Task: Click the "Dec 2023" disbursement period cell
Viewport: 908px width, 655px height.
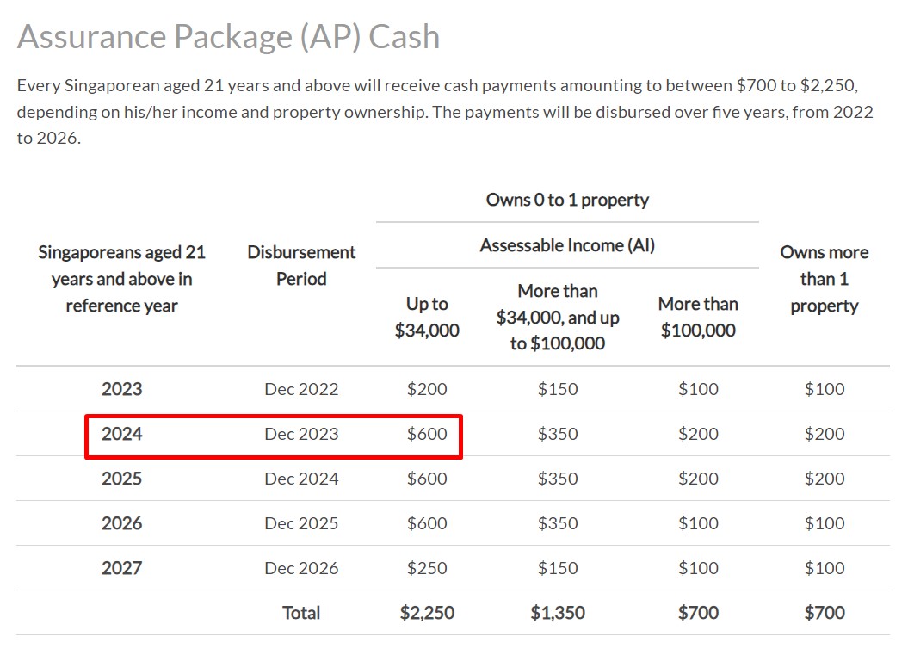Action: point(301,434)
